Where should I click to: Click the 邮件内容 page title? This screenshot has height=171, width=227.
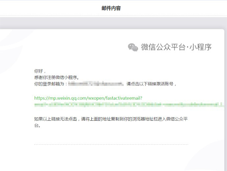(x=111, y=8)
